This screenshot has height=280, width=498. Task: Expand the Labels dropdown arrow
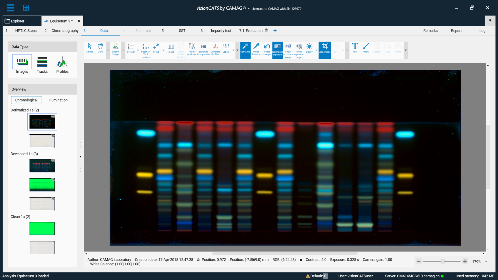(233, 50)
